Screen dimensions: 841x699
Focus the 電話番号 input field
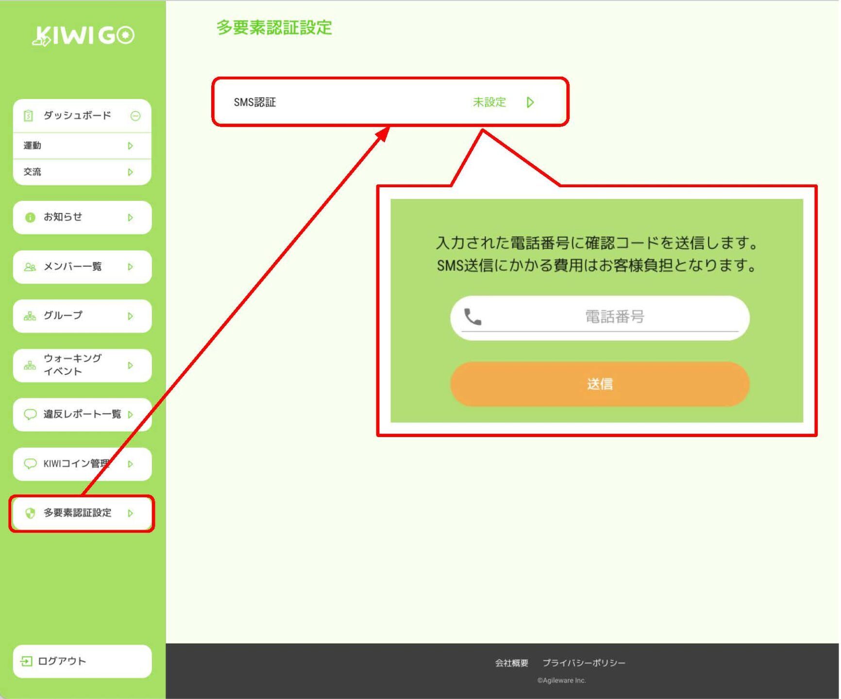[600, 318]
